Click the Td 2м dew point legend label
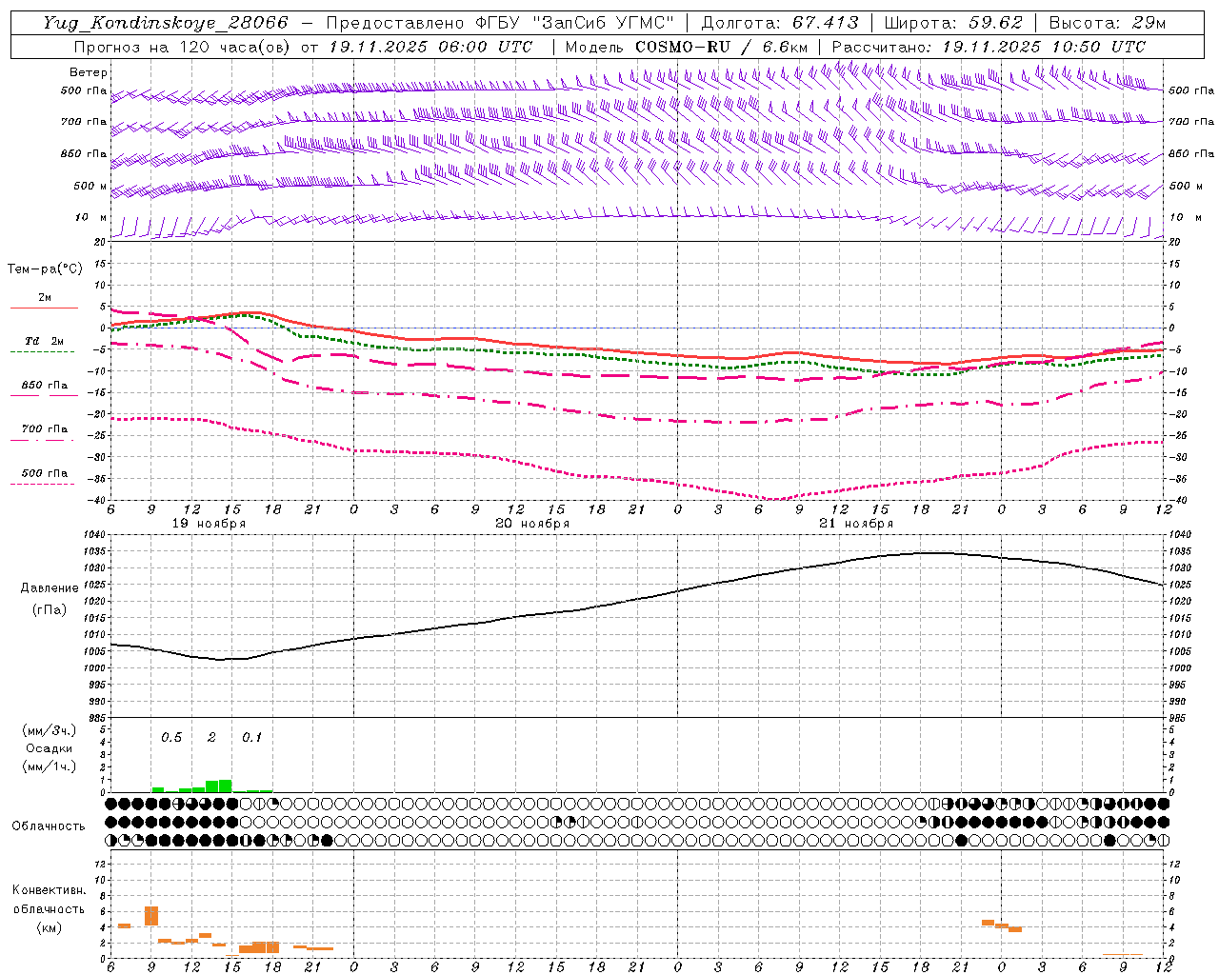This screenshot has height=975, width=1219. point(44,341)
